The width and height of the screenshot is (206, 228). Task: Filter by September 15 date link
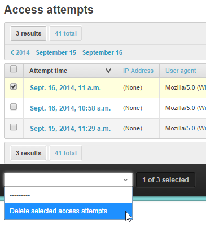click(56, 52)
